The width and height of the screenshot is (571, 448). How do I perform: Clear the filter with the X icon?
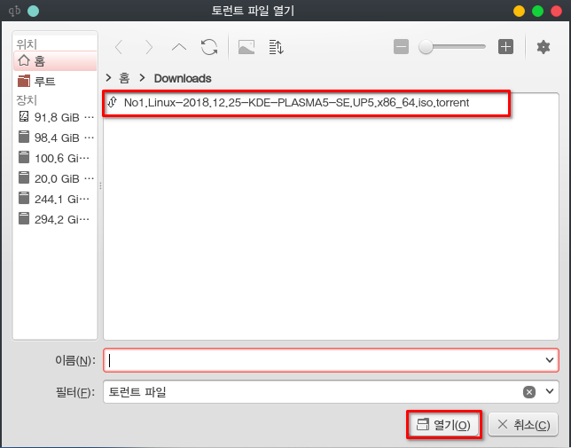click(529, 392)
